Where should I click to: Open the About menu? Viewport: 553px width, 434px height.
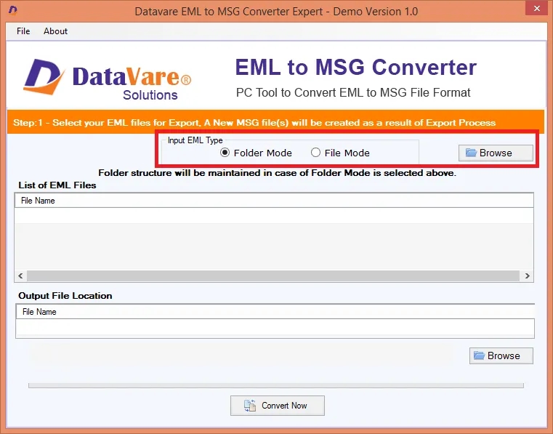(55, 31)
